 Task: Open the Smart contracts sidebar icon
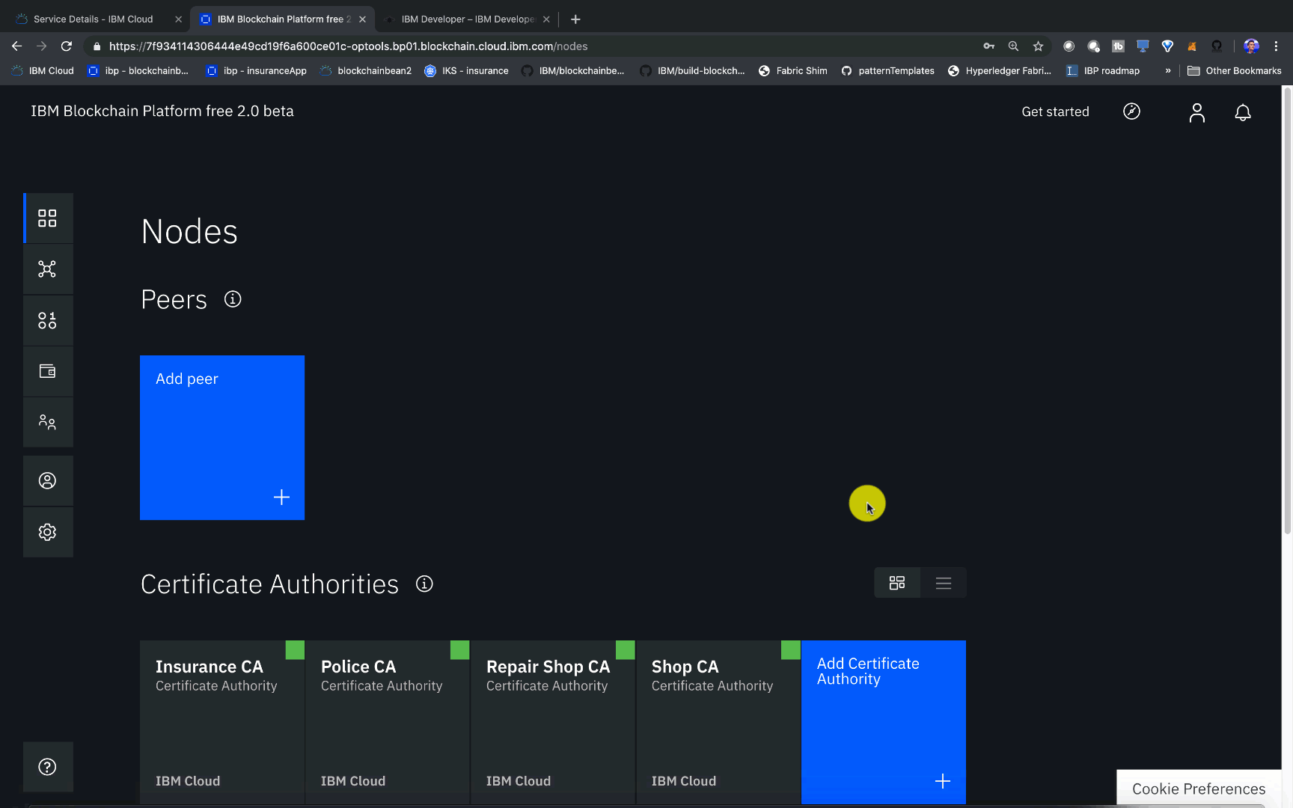point(48,320)
